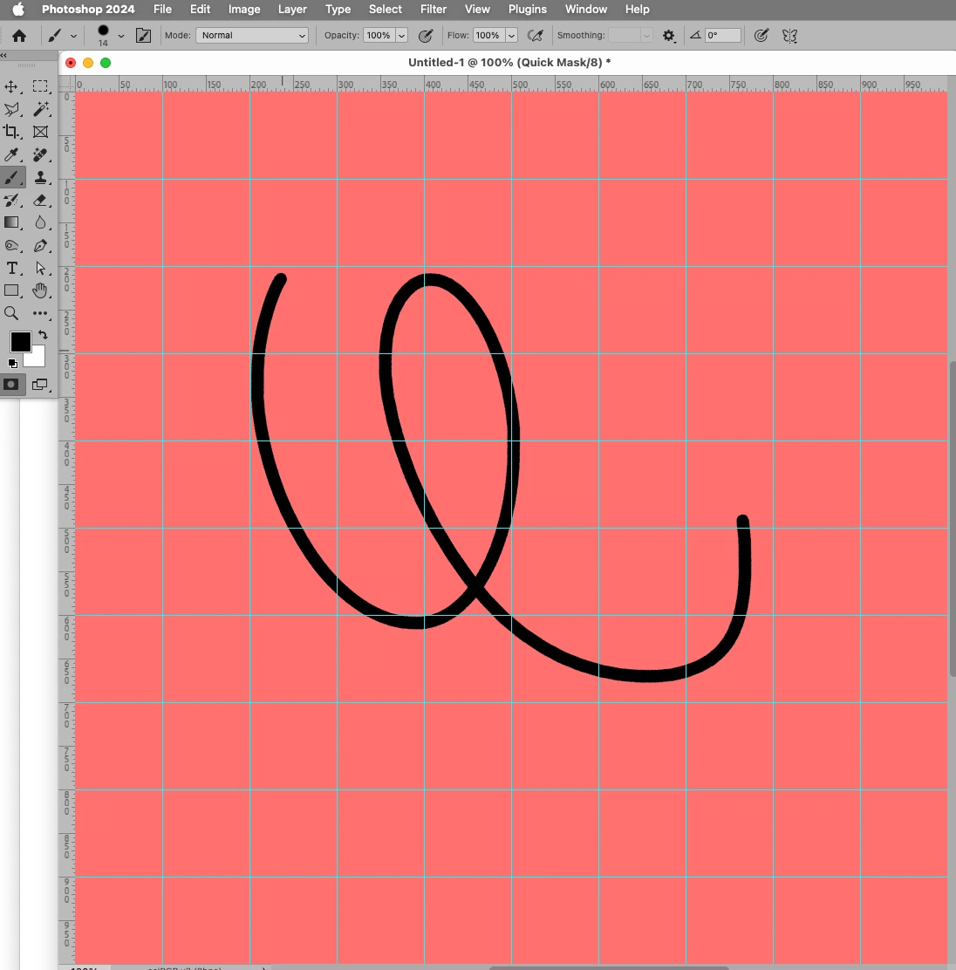The image size is (956, 970).
Task: Select the Gradient tool
Action: [11, 222]
